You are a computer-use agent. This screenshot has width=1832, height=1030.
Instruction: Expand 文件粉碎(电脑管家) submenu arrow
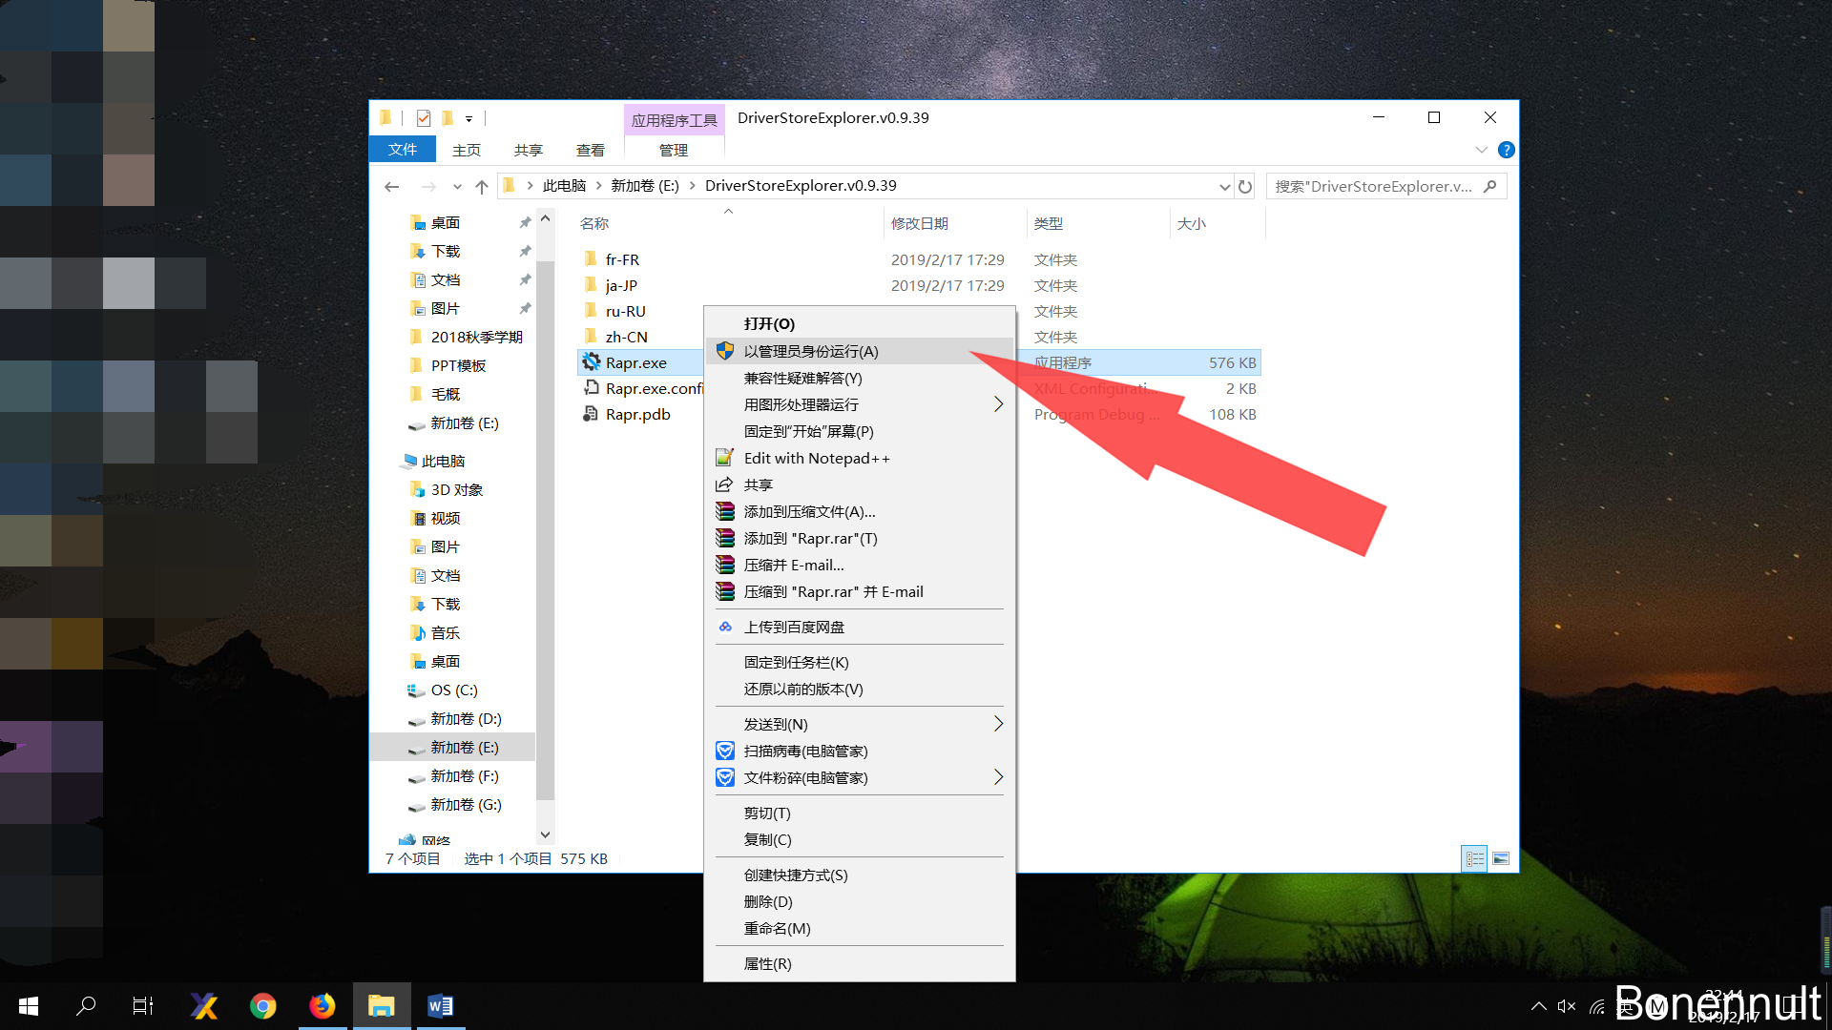(x=998, y=777)
